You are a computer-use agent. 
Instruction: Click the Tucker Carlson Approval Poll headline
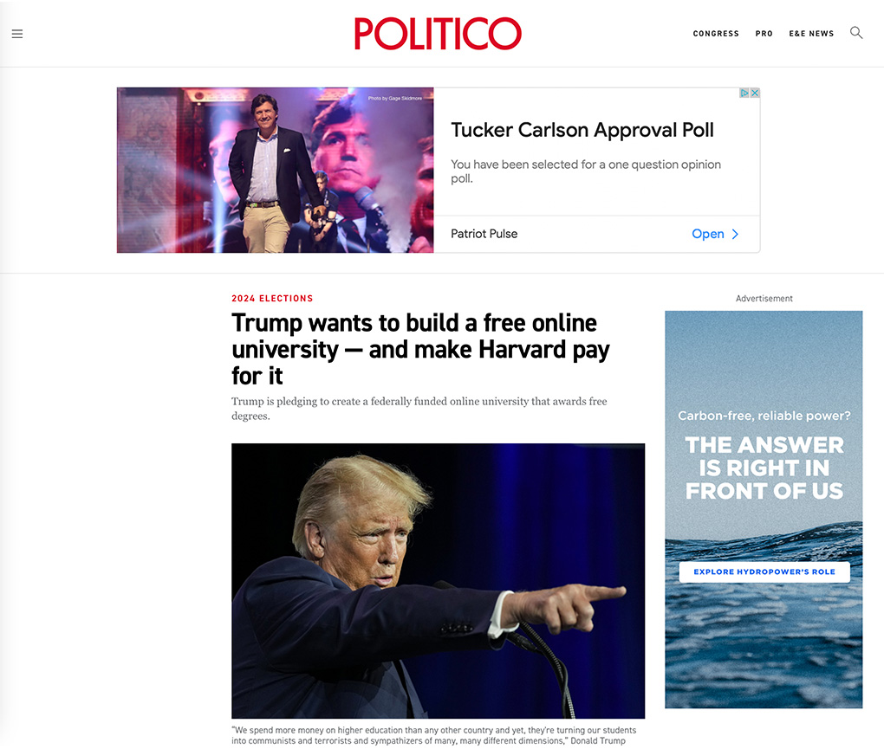(582, 130)
